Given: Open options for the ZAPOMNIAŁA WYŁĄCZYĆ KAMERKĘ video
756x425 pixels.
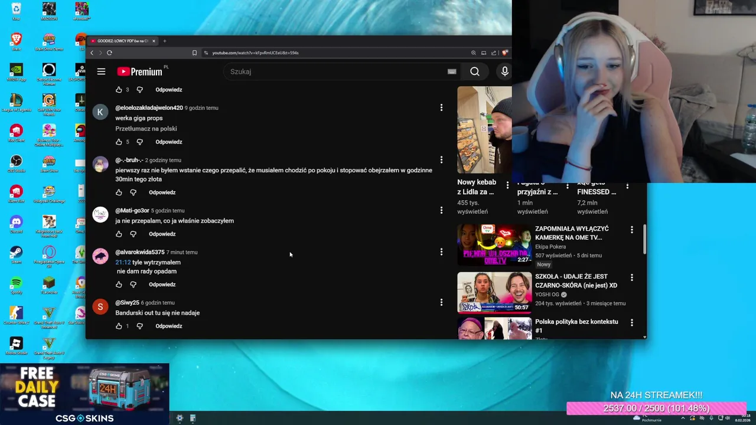Looking at the screenshot, I should pos(631,229).
